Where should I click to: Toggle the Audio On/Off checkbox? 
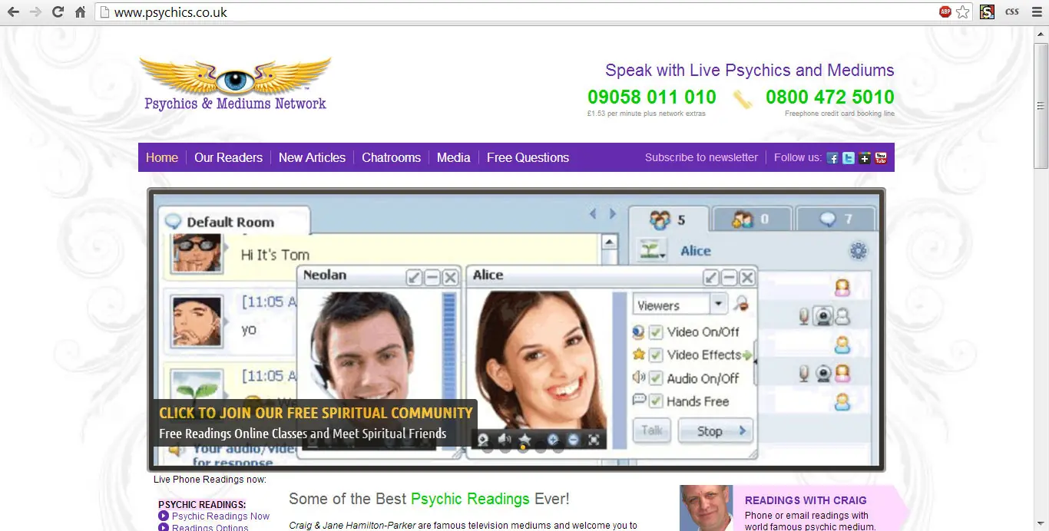tap(655, 378)
